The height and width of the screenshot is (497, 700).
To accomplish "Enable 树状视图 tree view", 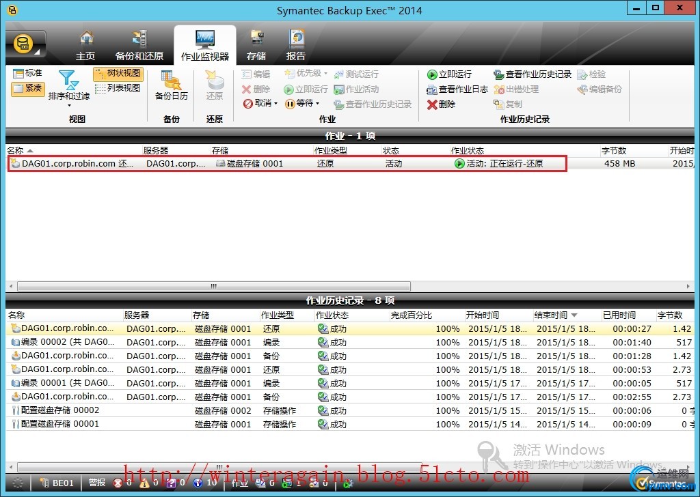I will [x=118, y=74].
